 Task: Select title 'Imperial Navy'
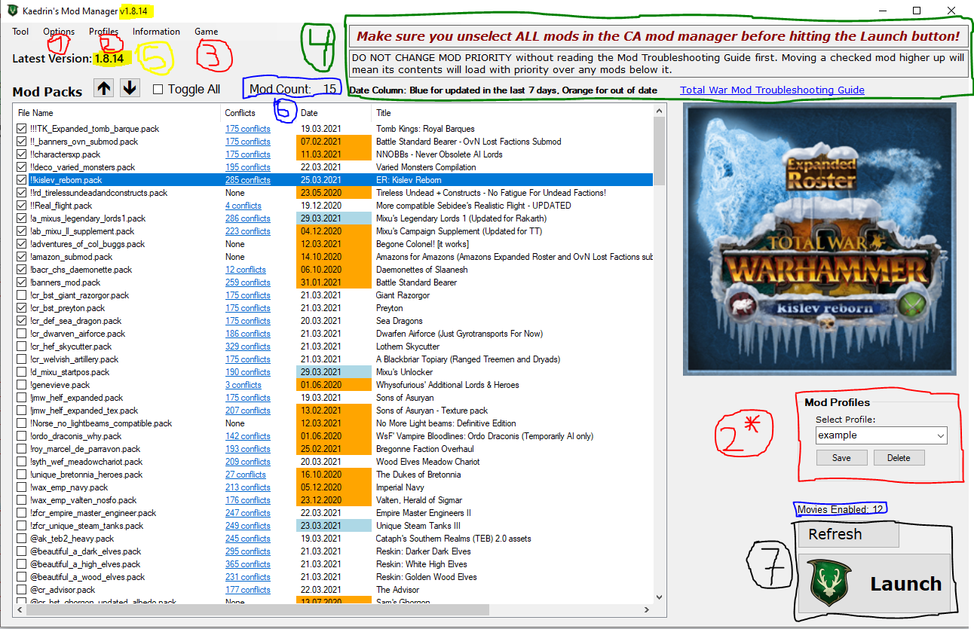(401, 487)
